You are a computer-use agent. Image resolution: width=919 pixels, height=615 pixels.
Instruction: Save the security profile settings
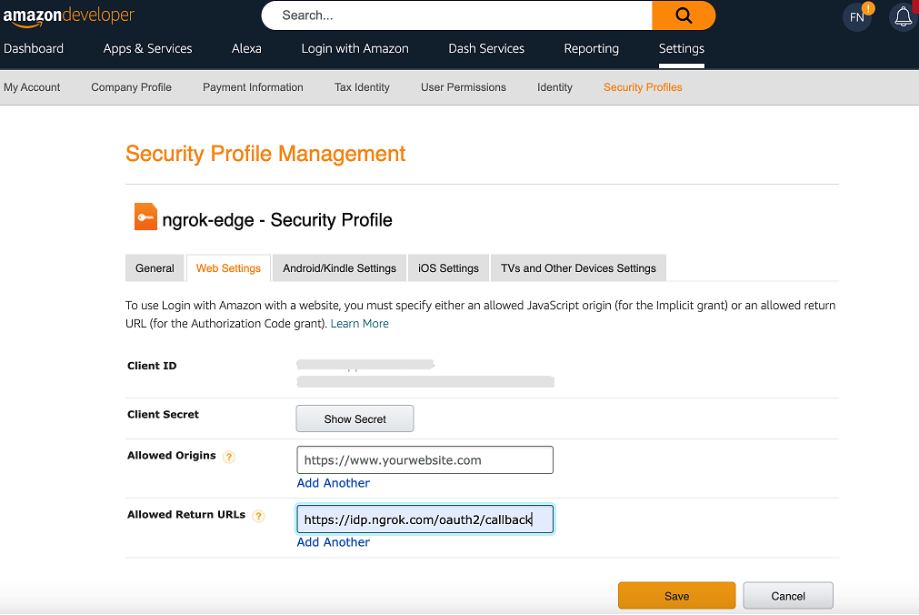(676, 596)
